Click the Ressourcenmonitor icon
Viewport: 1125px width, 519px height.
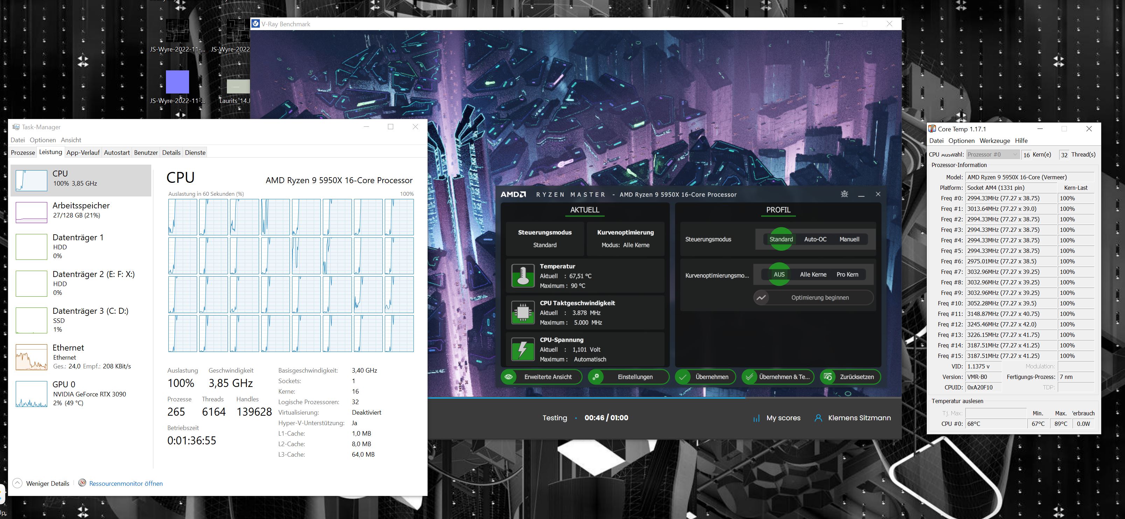[82, 483]
